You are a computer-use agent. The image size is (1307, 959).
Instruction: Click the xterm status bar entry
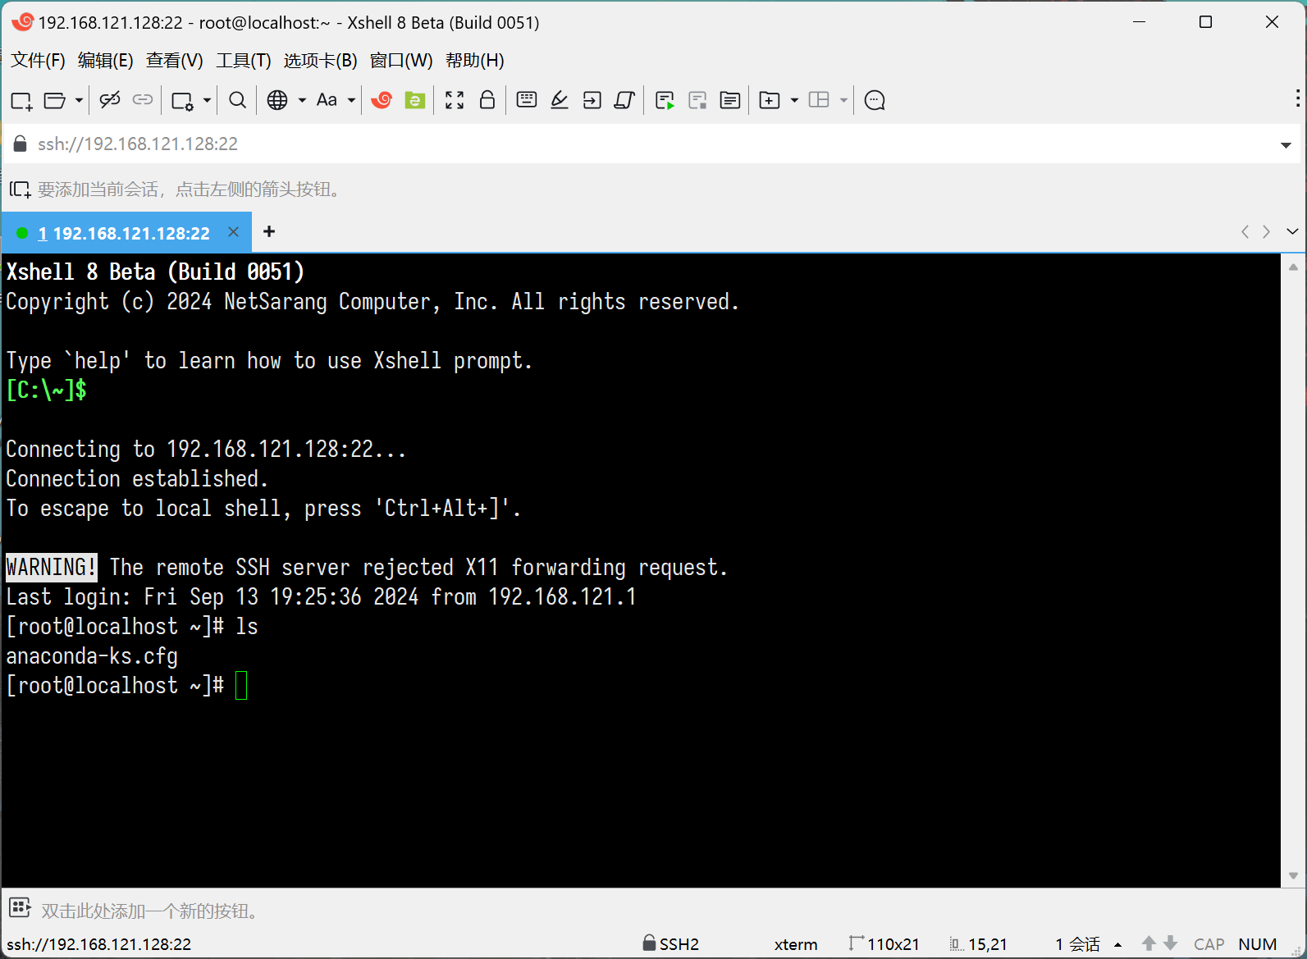[x=796, y=944]
